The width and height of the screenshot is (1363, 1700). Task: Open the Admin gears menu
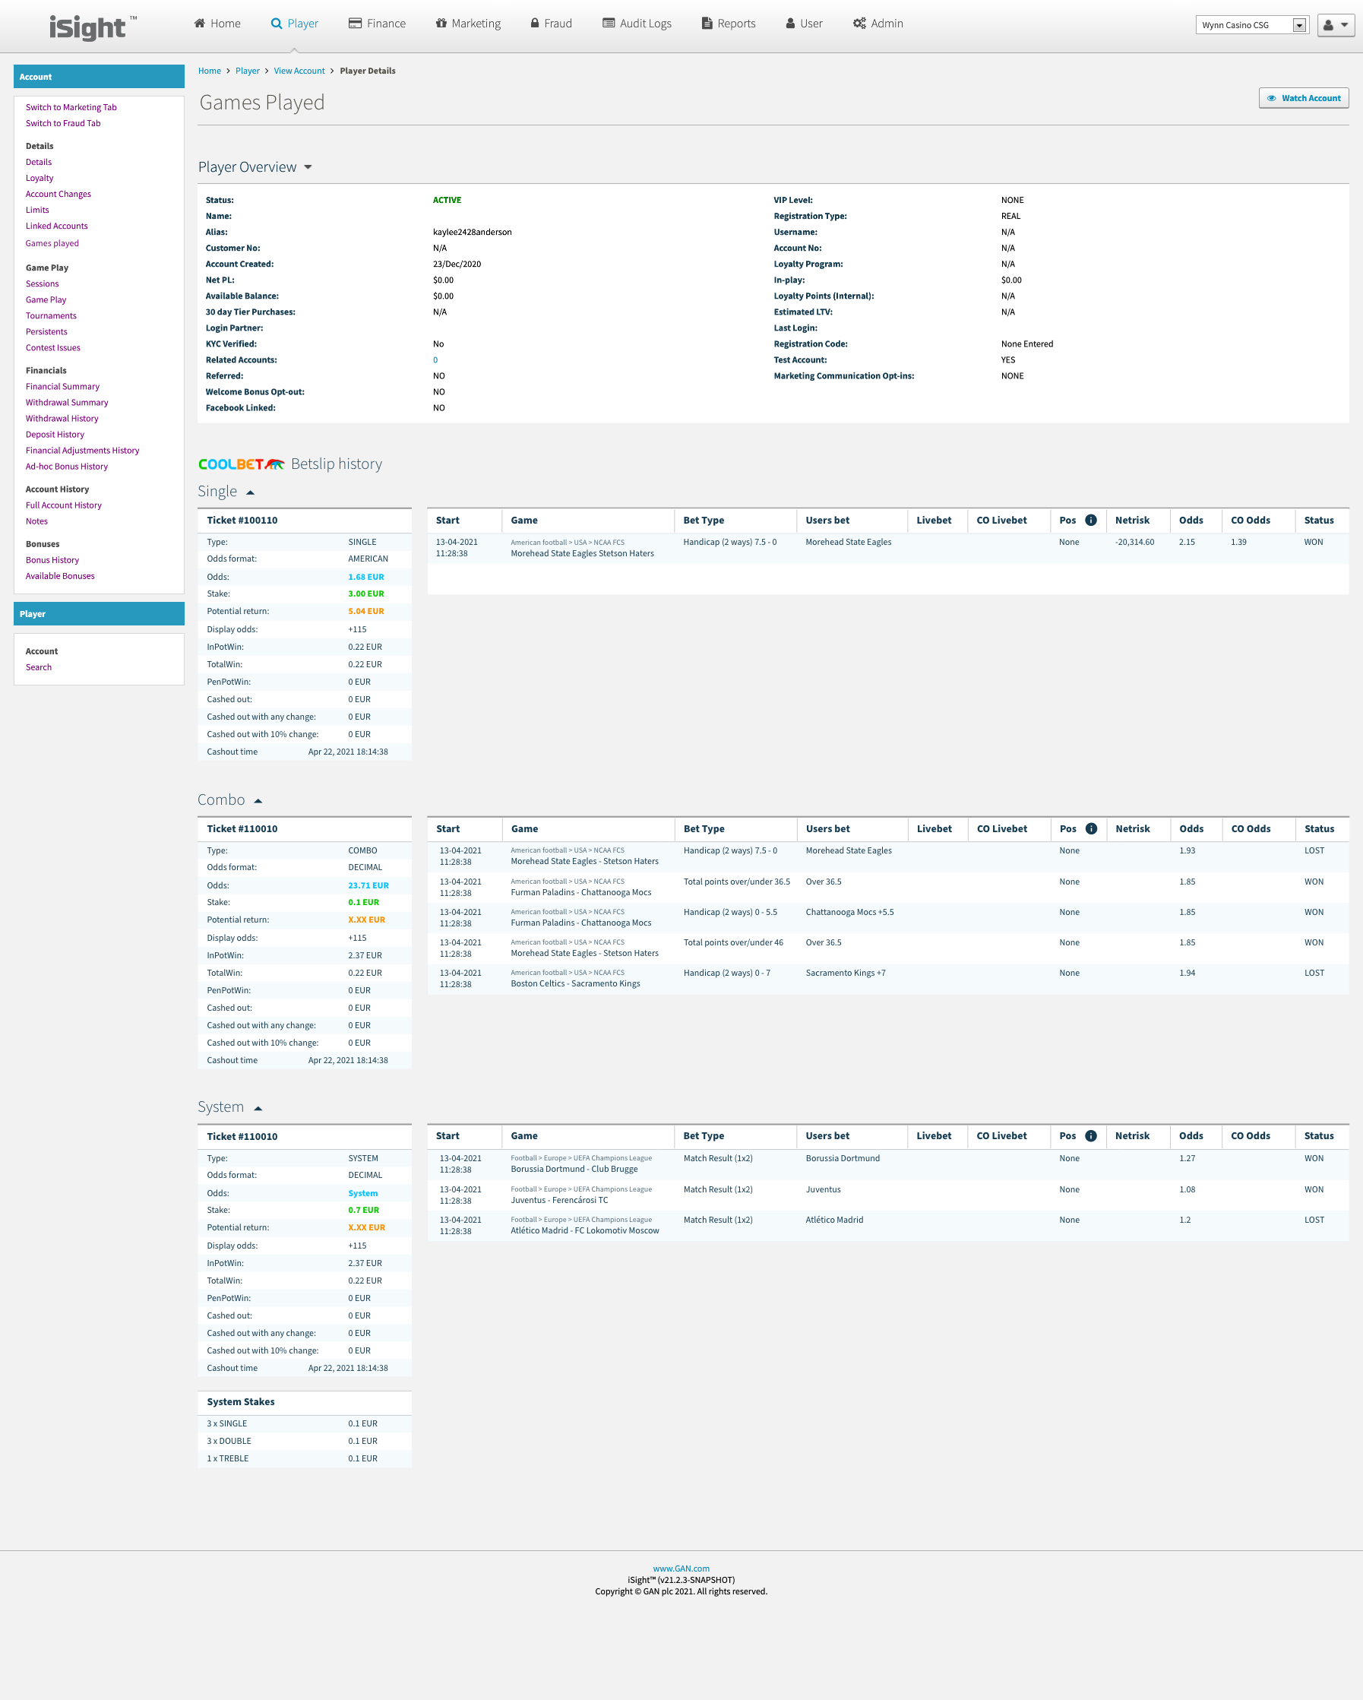tap(878, 24)
